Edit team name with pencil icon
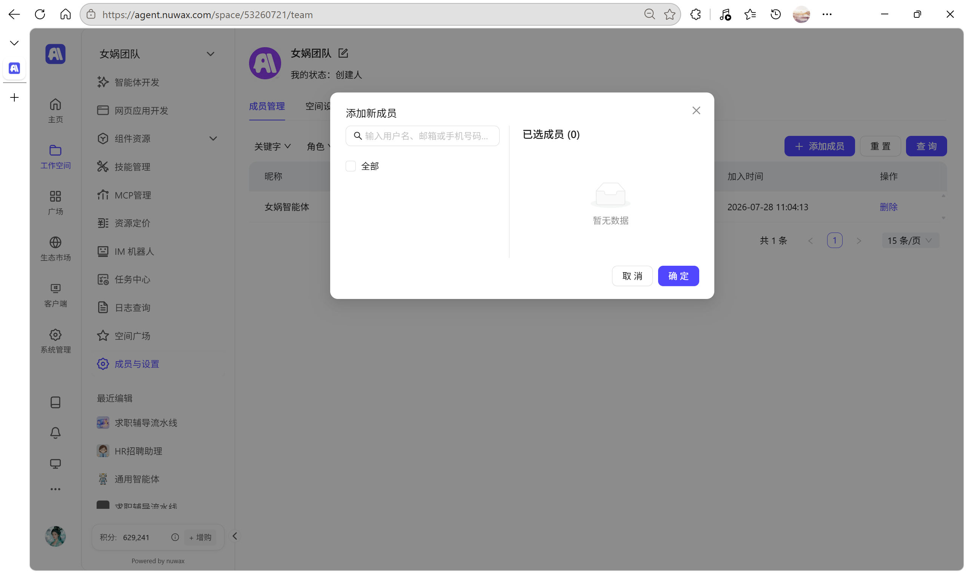The height and width of the screenshot is (573, 966). tap(343, 53)
